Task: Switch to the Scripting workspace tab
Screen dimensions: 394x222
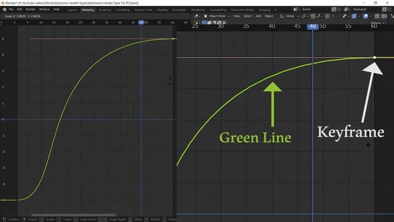Action: coord(264,10)
